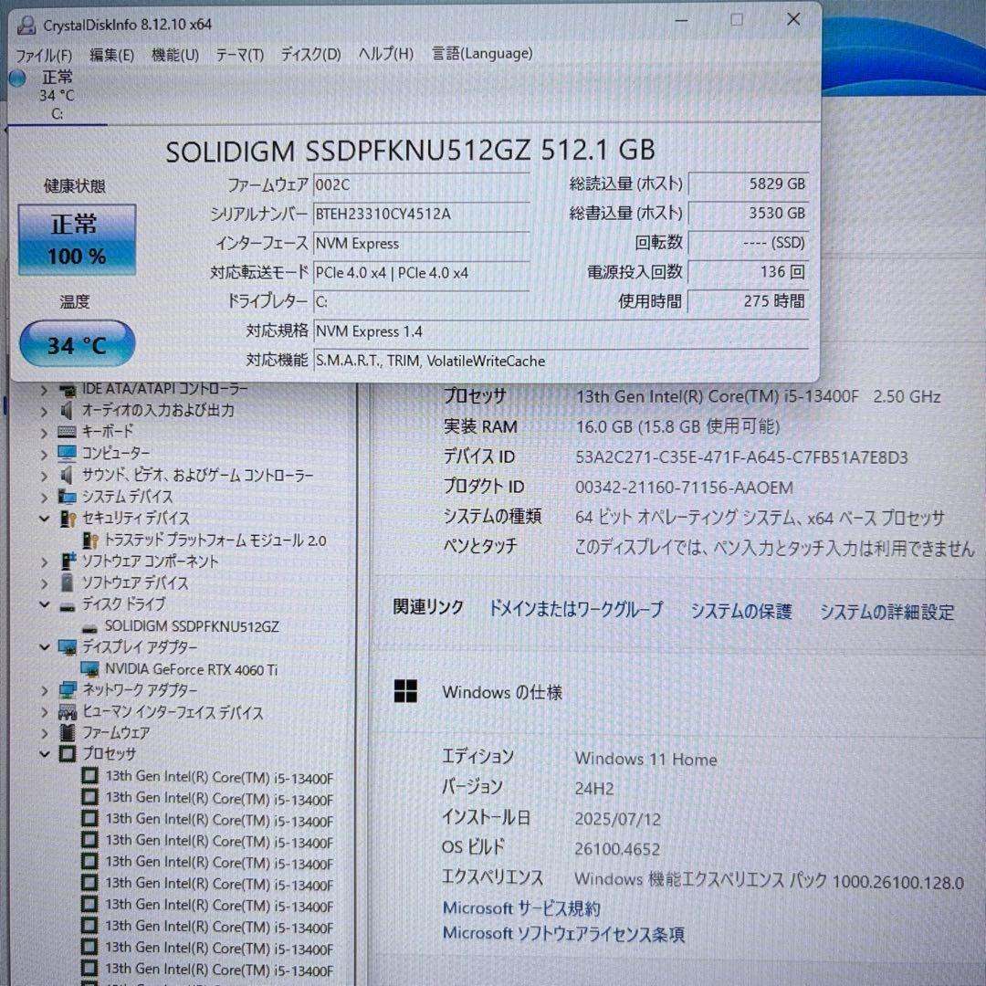Click the disk drive icon for ディスク ドライブ
This screenshot has width=986, height=986.
coord(68,607)
